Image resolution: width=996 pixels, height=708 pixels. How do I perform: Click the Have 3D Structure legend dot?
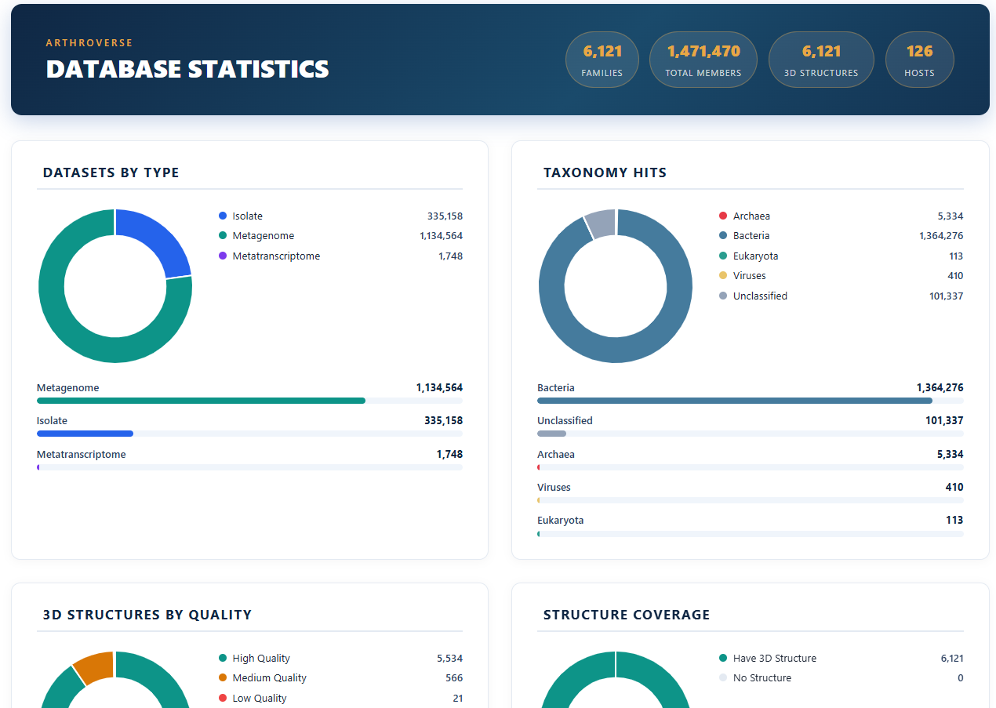723,658
